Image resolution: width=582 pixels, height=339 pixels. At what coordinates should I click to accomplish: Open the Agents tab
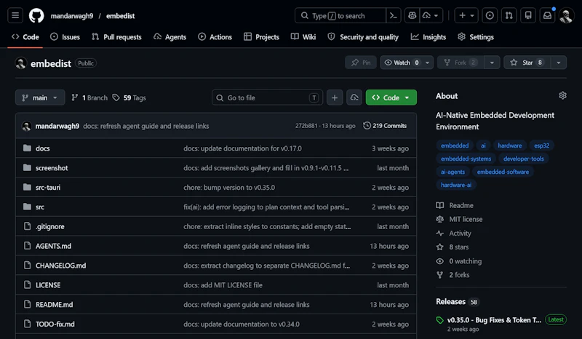(x=170, y=37)
